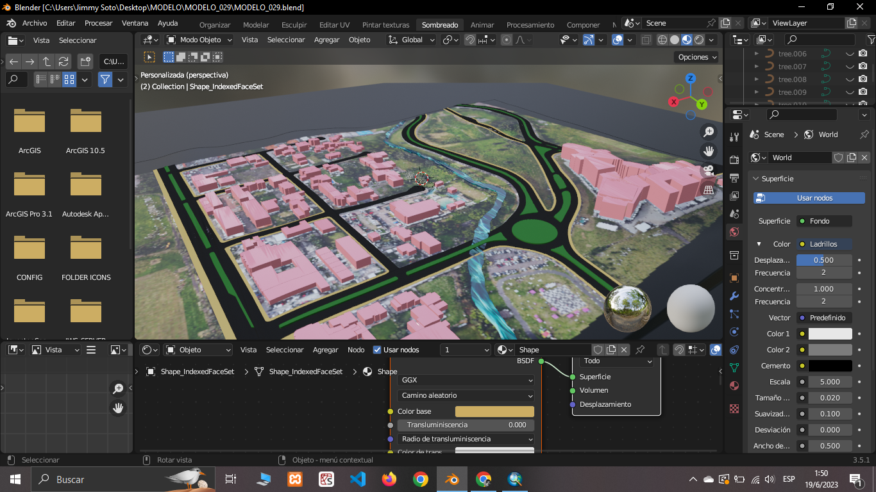Disable tree.009 render camera icon in outliner
The width and height of the screenshot is (876, 492).
pyautogui.click(x=863, y=92)
